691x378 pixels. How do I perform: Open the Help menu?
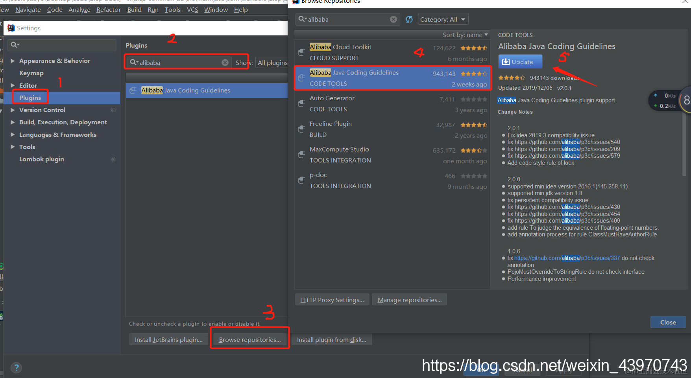coord(241,9)
